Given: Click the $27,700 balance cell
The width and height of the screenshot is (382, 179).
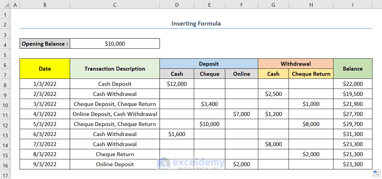Looking at the screenshot, I should (353, 114).
